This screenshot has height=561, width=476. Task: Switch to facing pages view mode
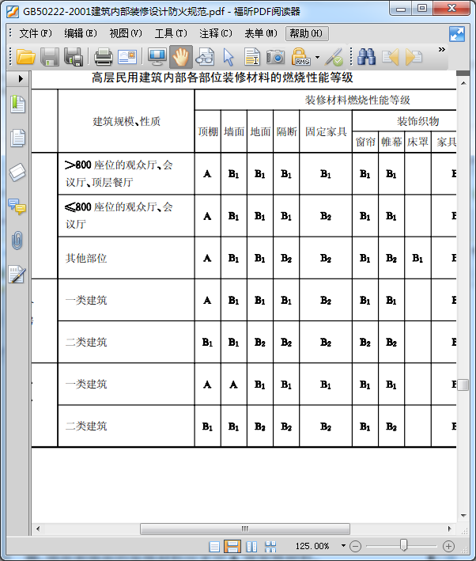click(x=251, y=546)
